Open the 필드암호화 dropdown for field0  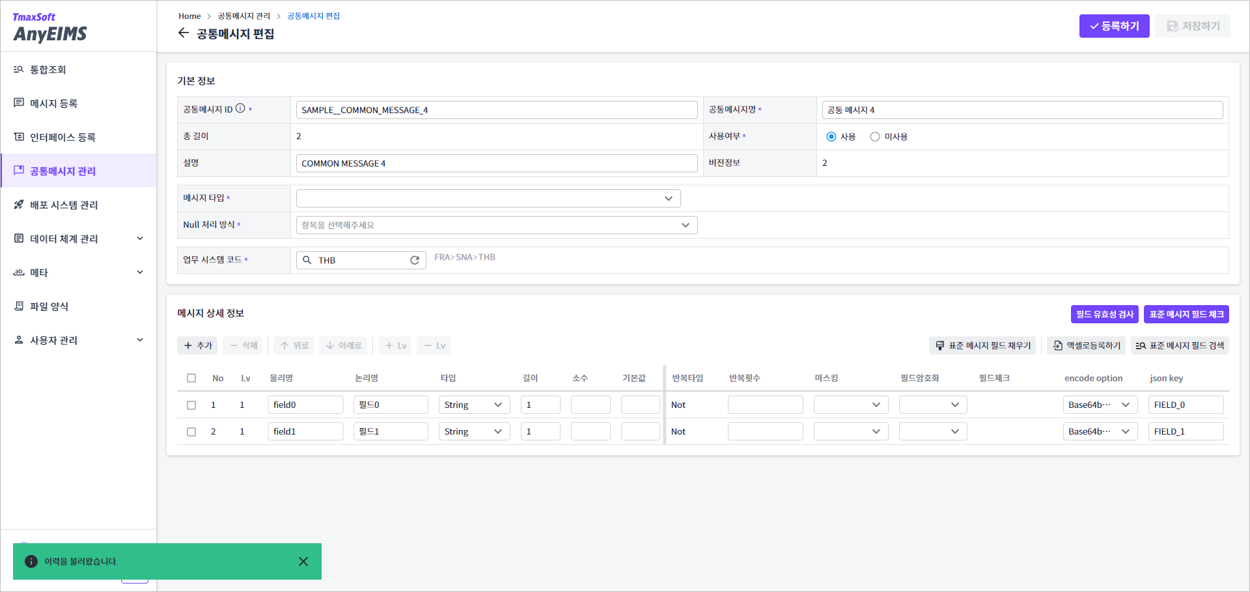[x=933, y=405]
